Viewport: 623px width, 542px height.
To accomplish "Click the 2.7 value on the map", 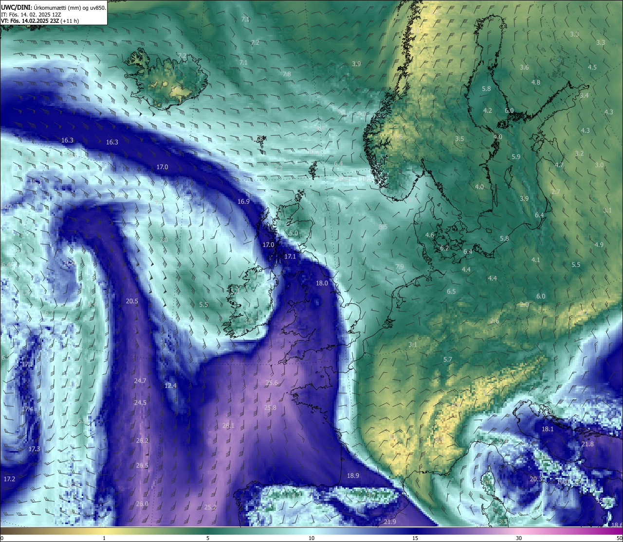I will point(556,192).
